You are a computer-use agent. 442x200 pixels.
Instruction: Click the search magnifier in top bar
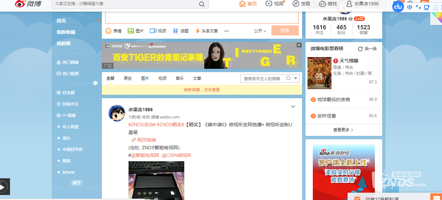click(x=202, y=4)
